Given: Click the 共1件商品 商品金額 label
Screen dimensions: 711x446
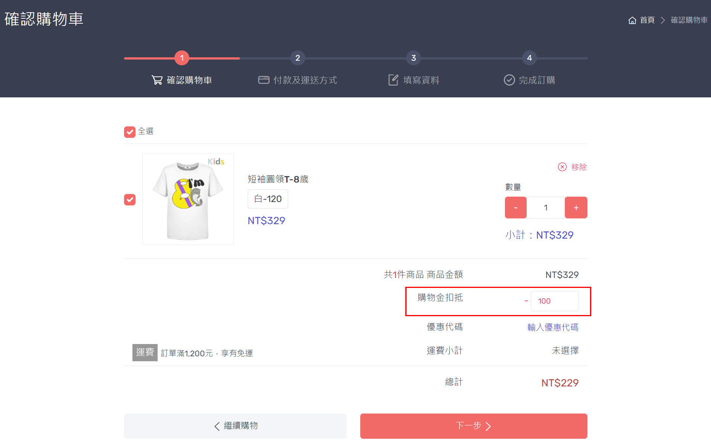Looking at the screenshot, I should pyautogui.click(x=423, y=275).
